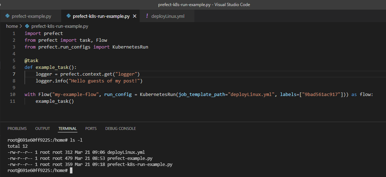Open the DEBUG CONSOLE panel tab
Image resolution: width=386 pixels, height=177 pixels.
(x=120, y=128)
